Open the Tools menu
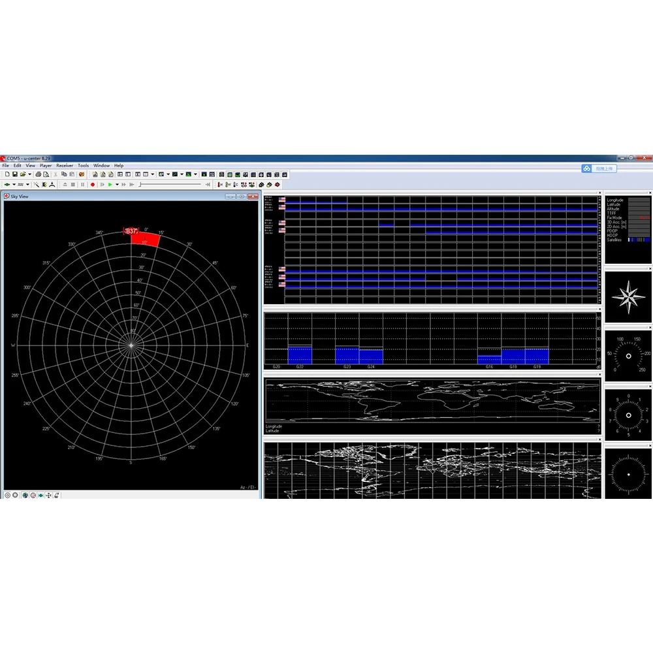653x653 pixels. click(x=84, y=165)
